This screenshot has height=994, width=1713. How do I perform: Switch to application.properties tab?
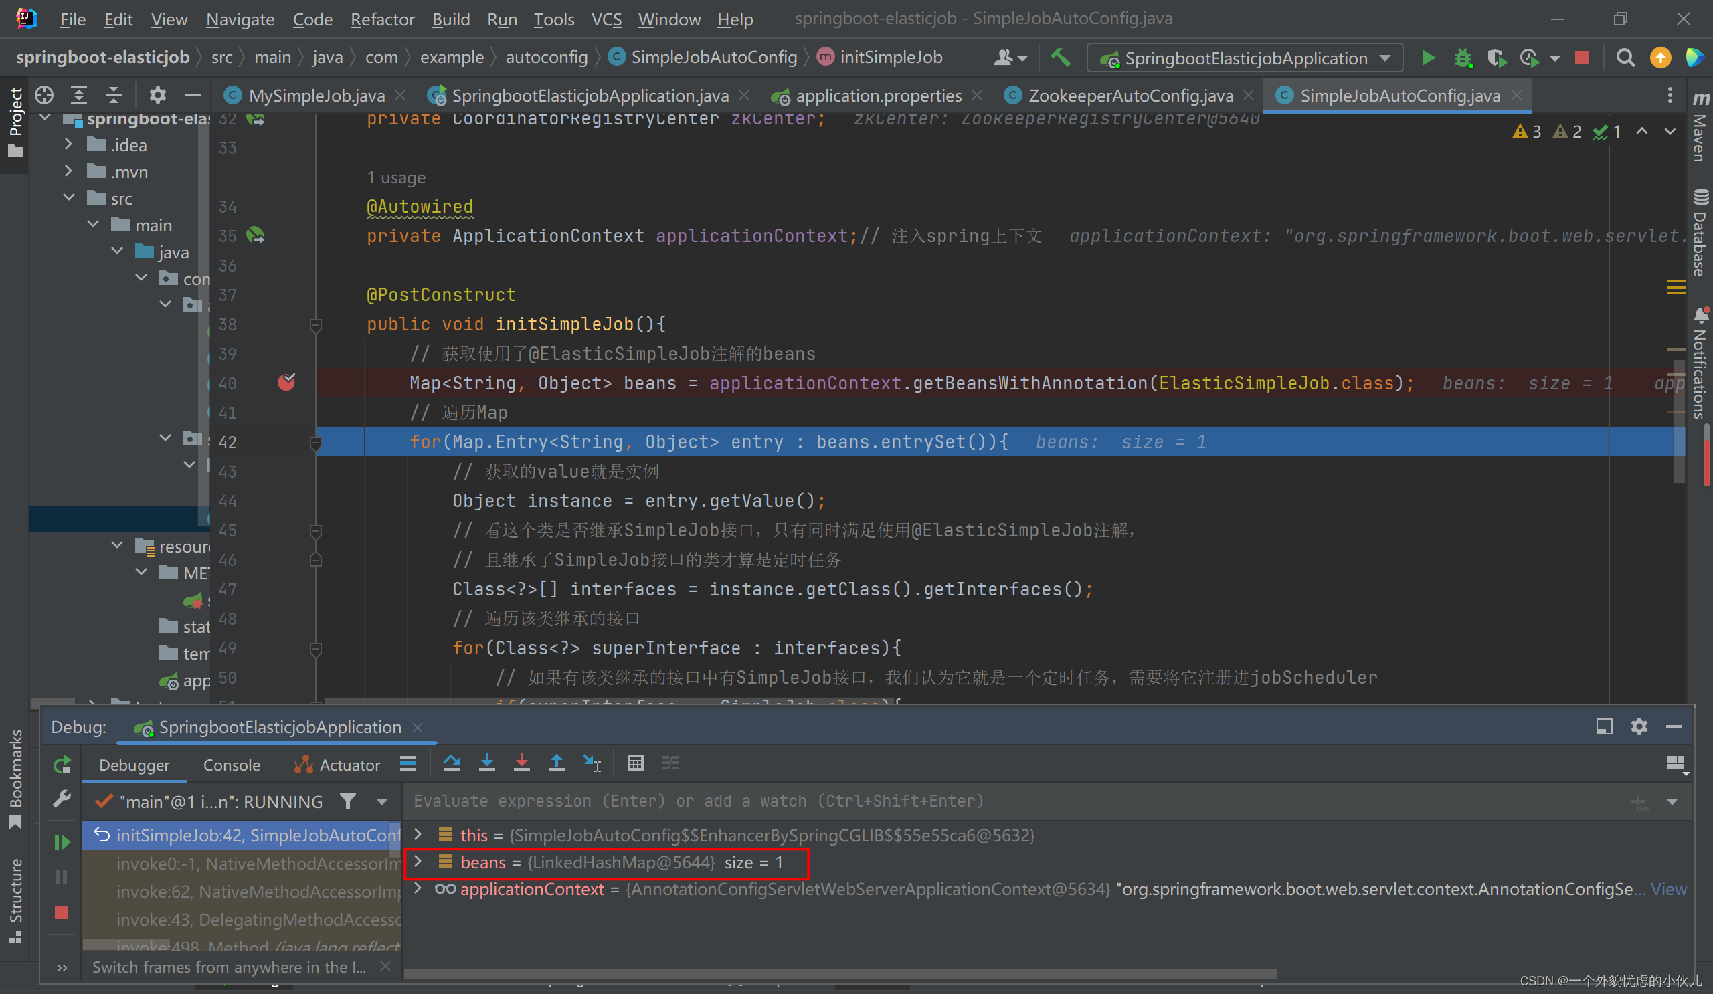click(x=879, y=96)
